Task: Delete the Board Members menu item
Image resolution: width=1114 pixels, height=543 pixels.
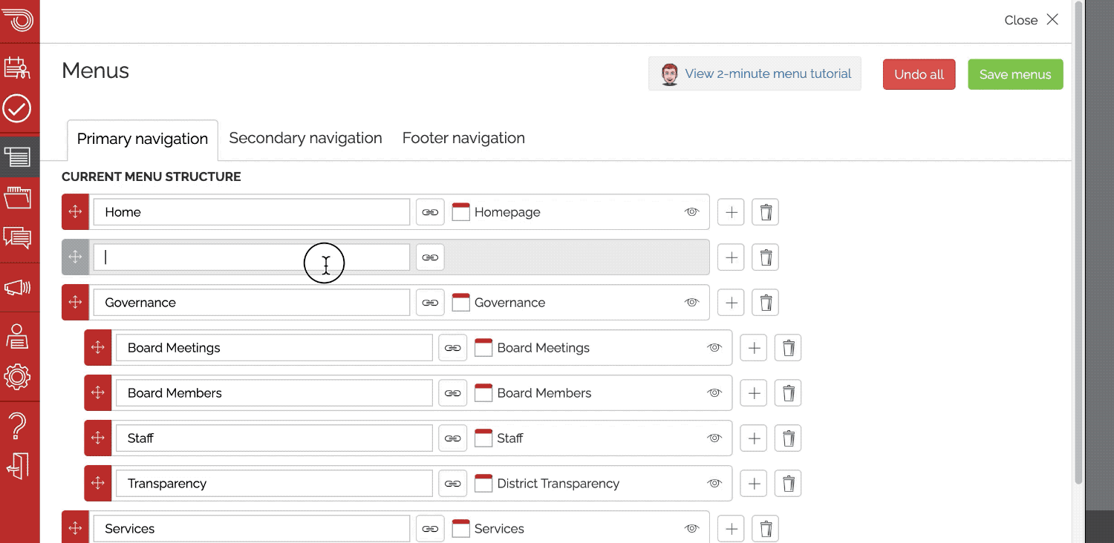Action: [788, 393]
